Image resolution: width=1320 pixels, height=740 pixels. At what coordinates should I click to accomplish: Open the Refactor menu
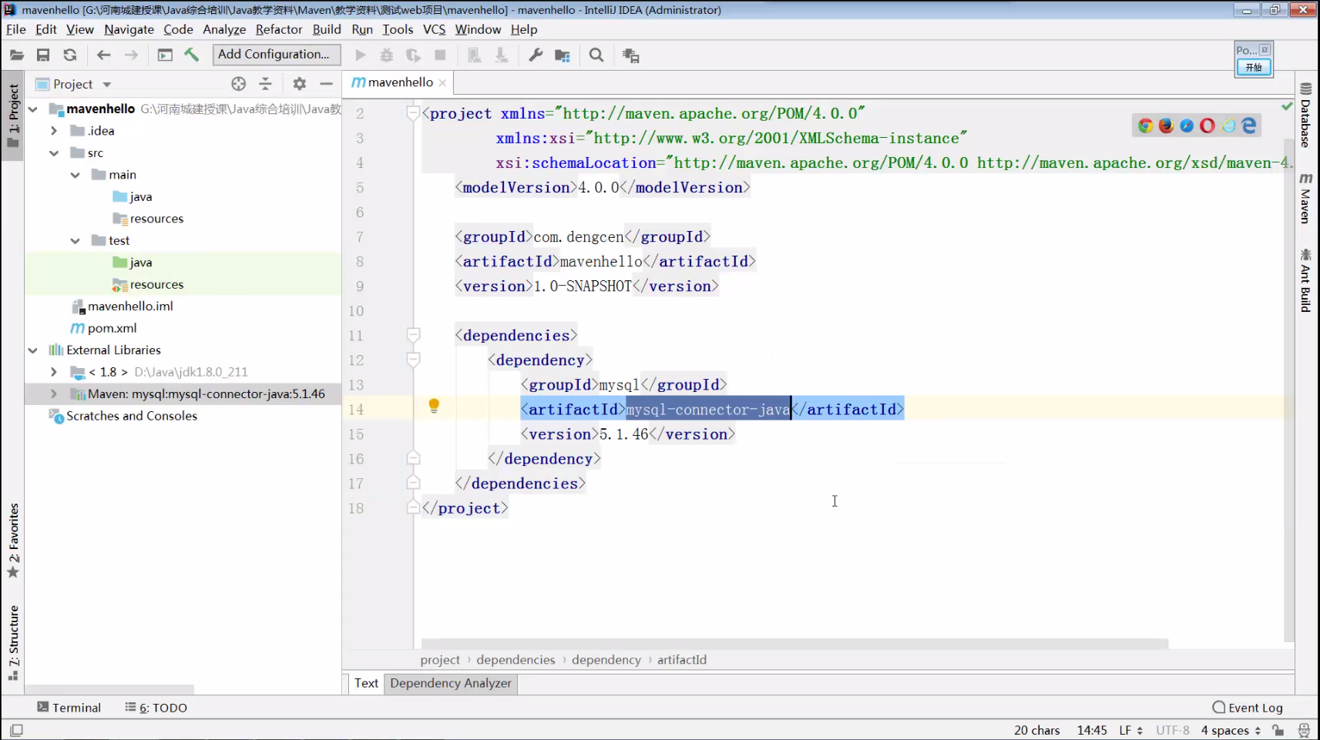click(x=279, y=29)
